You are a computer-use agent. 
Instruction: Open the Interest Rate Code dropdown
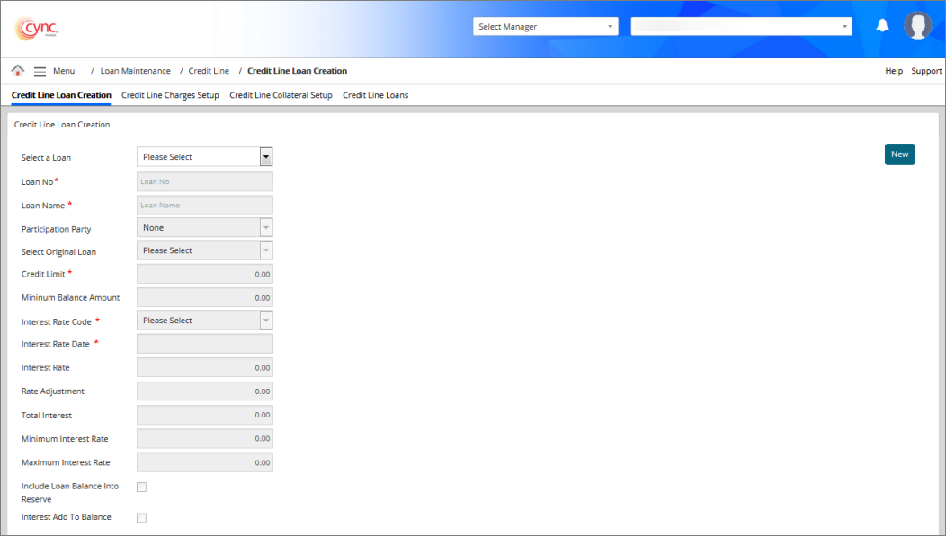click(204, 321)
